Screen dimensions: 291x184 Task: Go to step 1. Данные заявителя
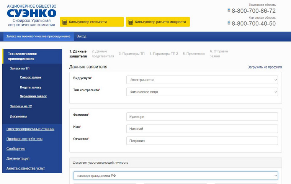[x=78, y=54]
